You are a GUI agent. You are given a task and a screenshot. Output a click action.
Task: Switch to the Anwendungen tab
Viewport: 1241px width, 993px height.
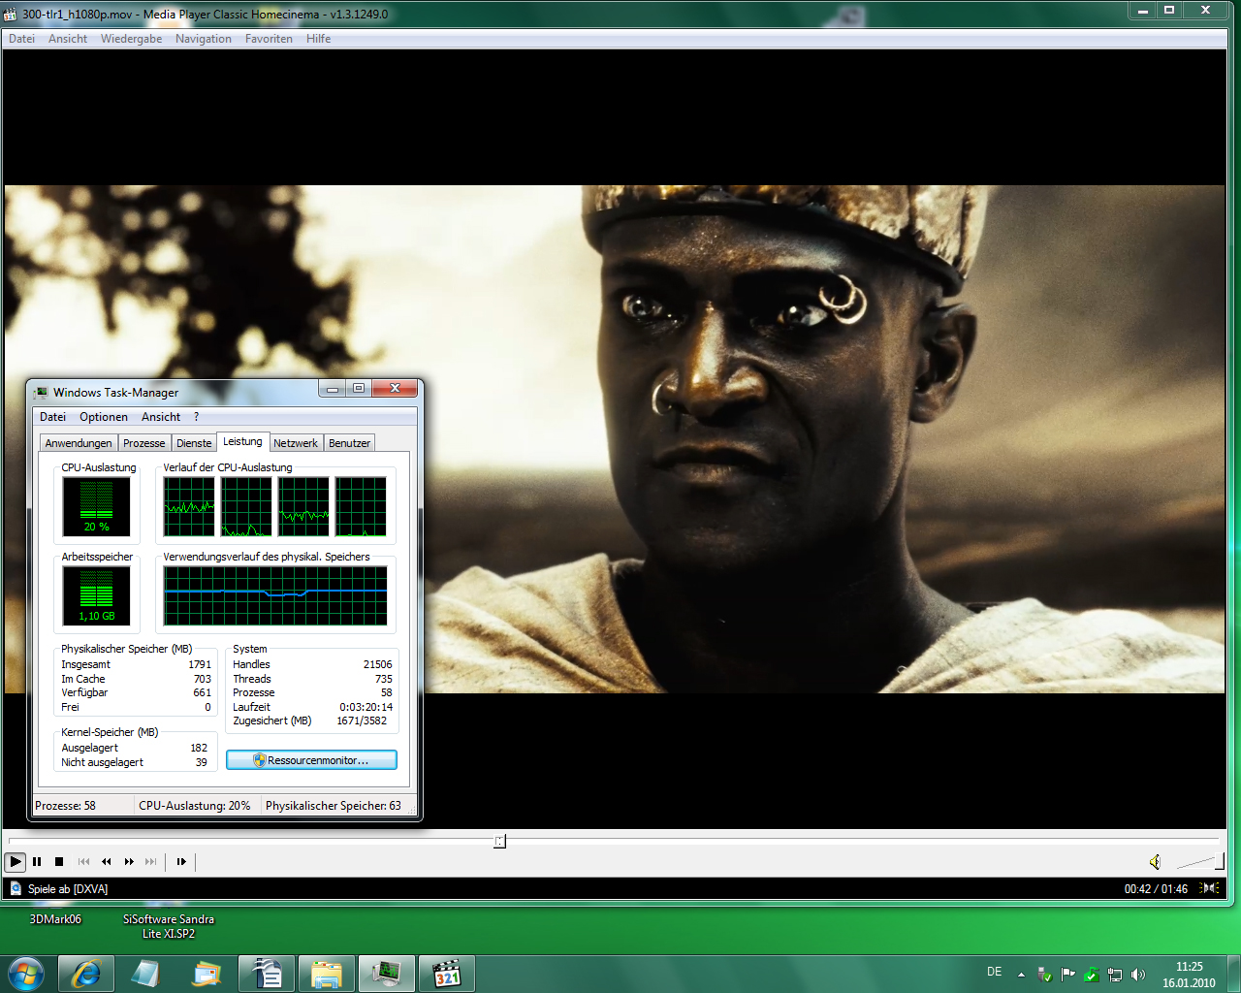point(79,443)
